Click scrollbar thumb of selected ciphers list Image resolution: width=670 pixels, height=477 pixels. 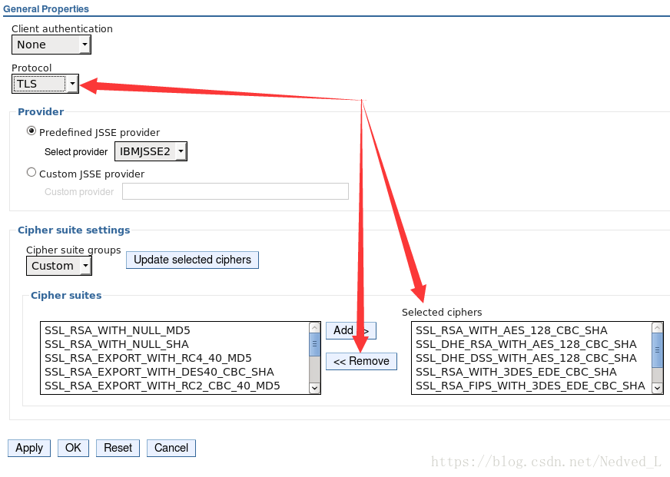coord(657,350)
